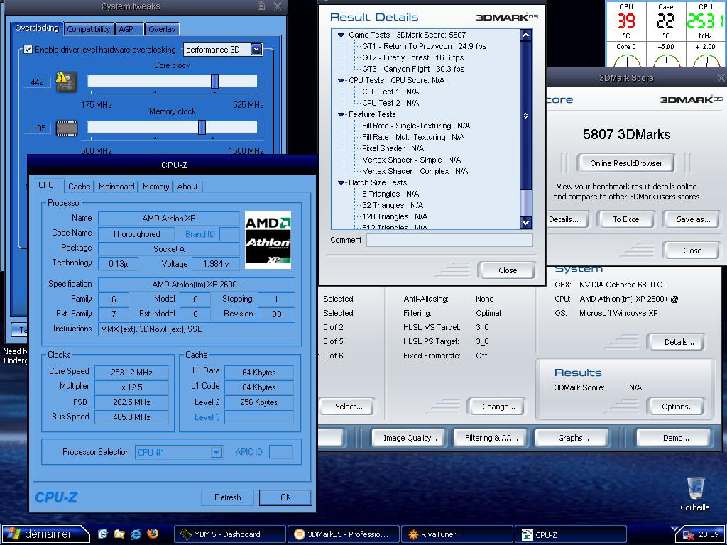Open the Cache tab in CPU-Z
The image size is (727, 545).
tap(80, 187)
